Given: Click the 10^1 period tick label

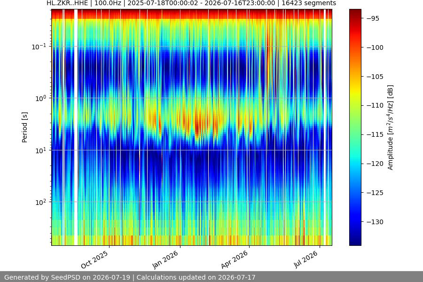Looking at the screenshot, I should tap(41, 150).
